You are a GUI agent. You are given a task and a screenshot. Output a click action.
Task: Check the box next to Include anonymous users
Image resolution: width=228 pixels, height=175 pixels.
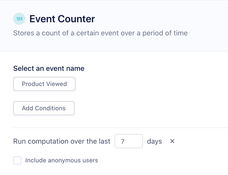pyautogui.click(x=17, y=160)
